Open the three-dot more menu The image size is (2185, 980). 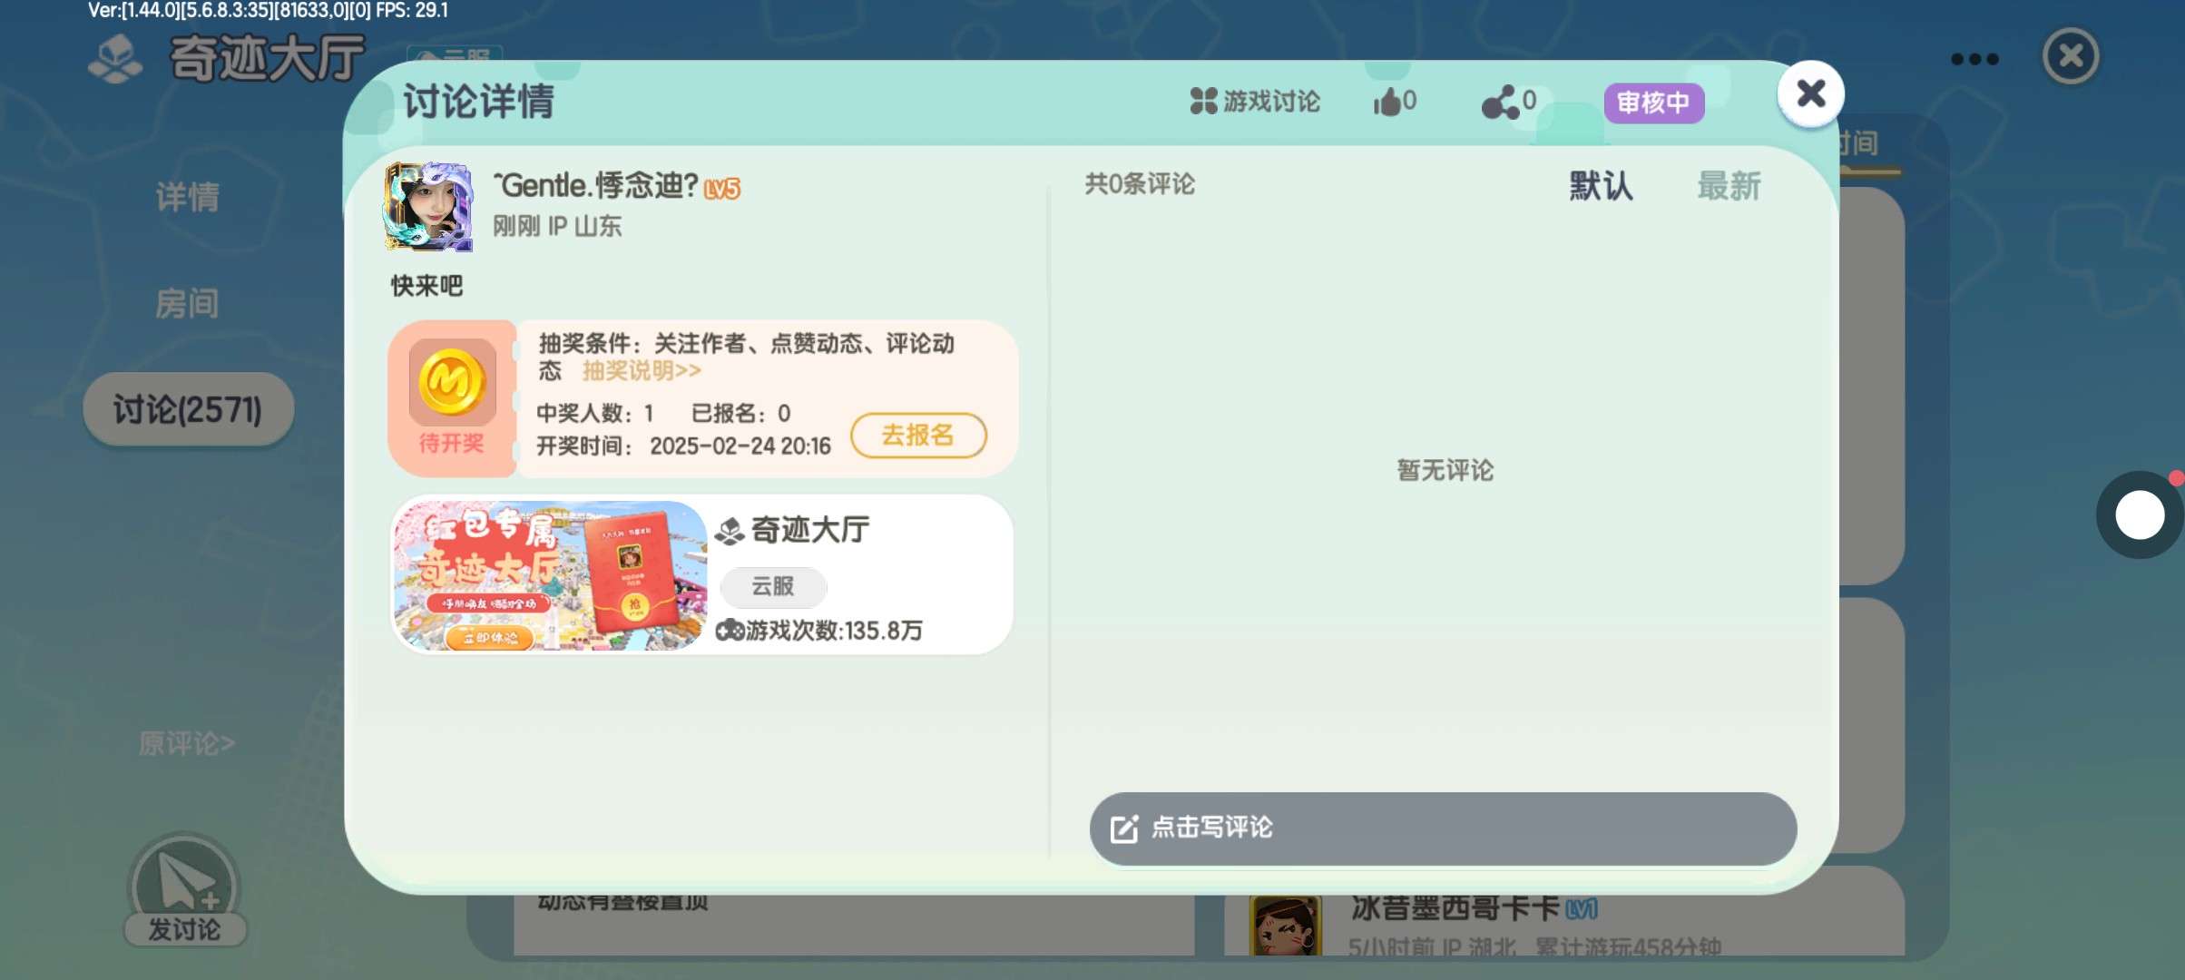(1974, 59)
